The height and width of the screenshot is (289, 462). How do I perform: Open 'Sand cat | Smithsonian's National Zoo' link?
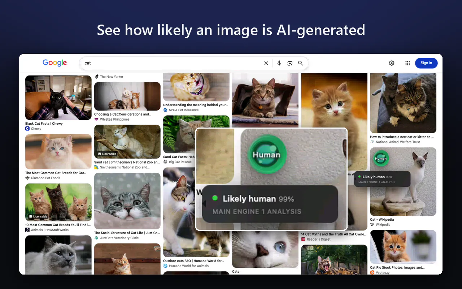click(x=127, y=162)
